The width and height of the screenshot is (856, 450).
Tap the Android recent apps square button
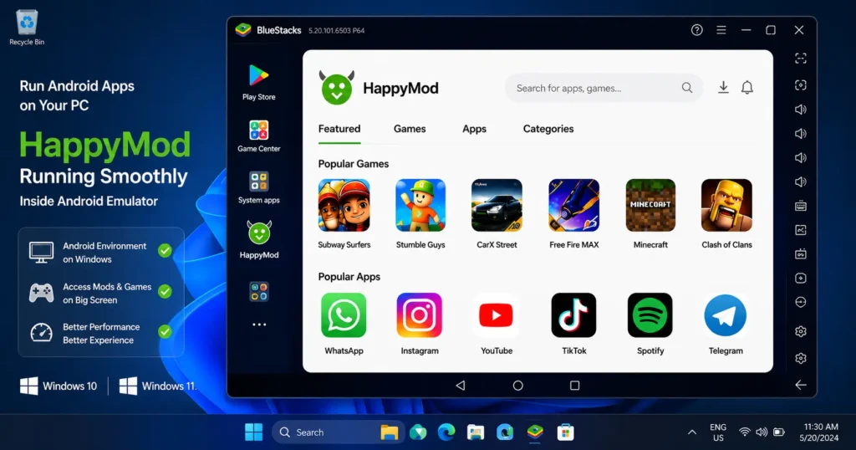click(574, 386)
